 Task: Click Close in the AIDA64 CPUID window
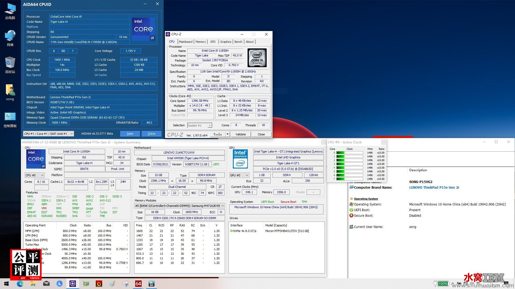coord(151,134)
